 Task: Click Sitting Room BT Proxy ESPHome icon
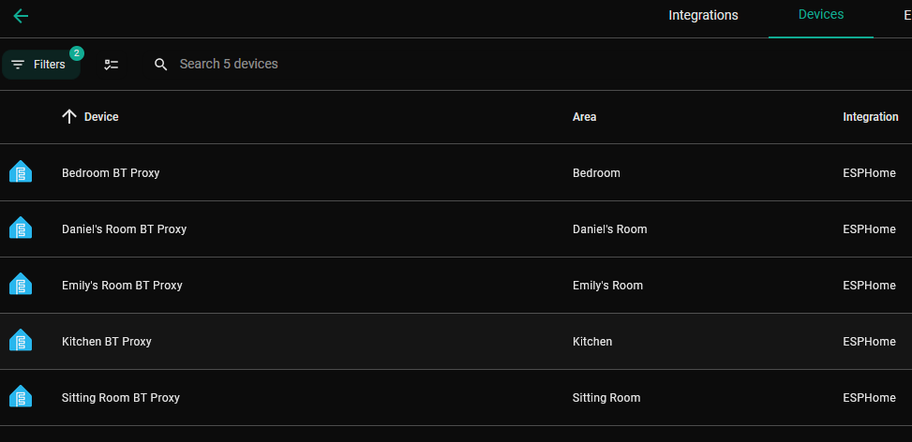(x=21, y=397)
